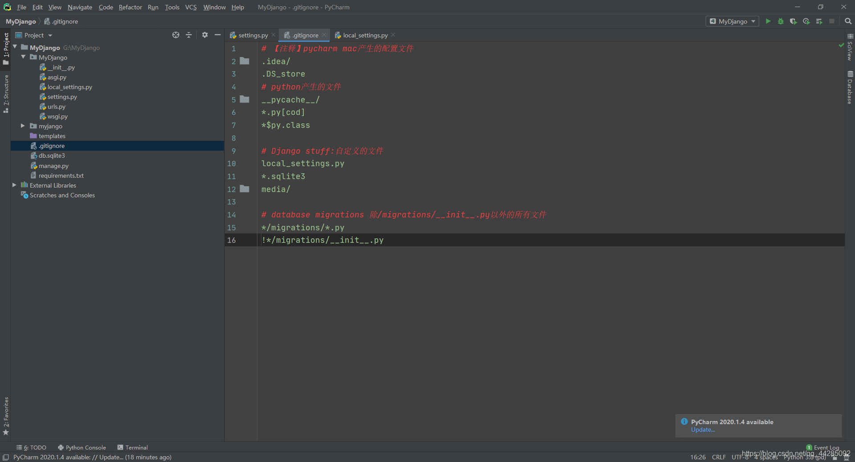855x462 pixels.
Task: Click the MyDjango breadcrumb in navigation bar
Action: coord(20,21)
